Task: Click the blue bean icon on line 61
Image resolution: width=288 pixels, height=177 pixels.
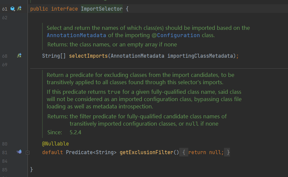Action: pyautogui.click(x=13, y=9)
